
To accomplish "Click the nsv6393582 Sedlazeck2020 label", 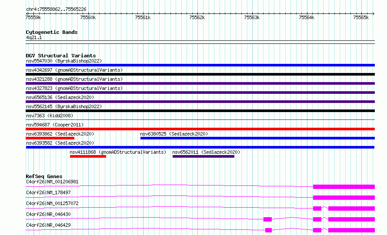I will pos(60,143).
